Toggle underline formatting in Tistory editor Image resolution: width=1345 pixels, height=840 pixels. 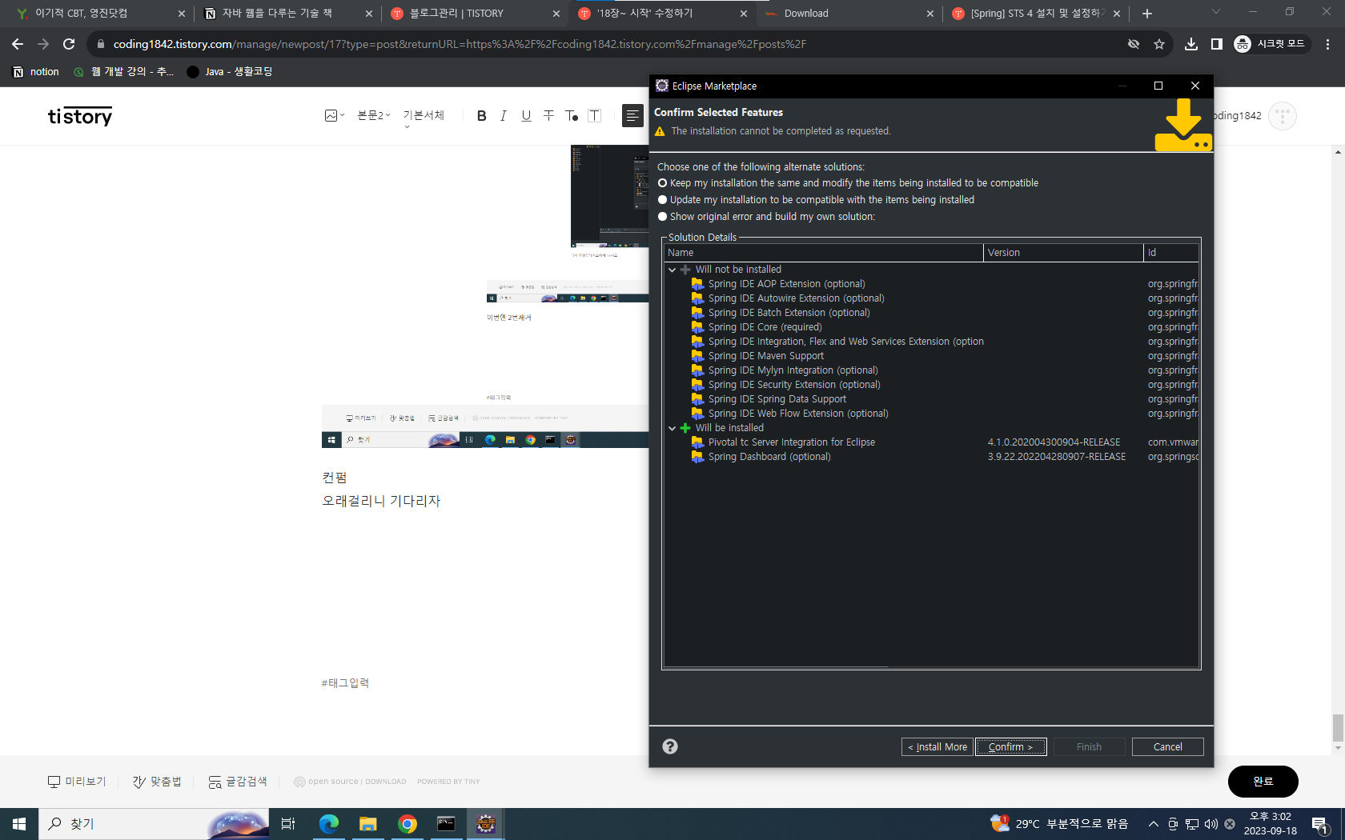pyautogui.click(x=526, y=116)
